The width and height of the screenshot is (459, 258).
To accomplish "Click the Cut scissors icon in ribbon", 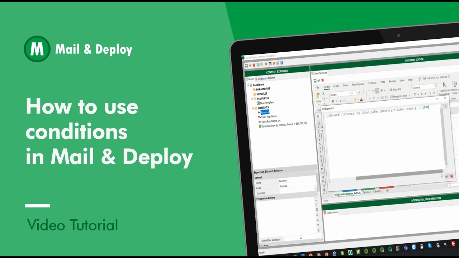I will [x=323, y=94].
